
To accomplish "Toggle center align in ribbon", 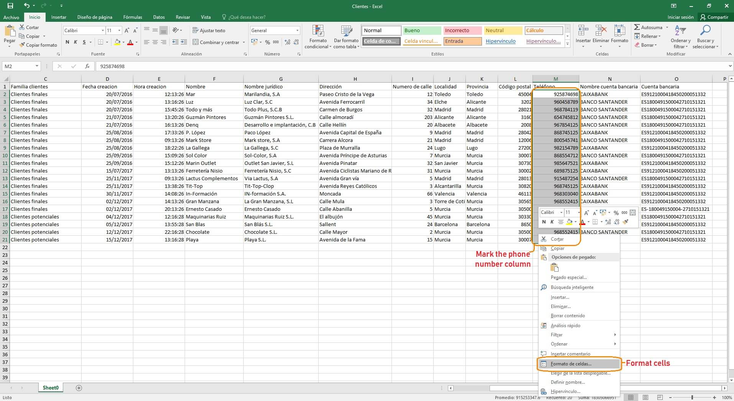I will point(155,42).
